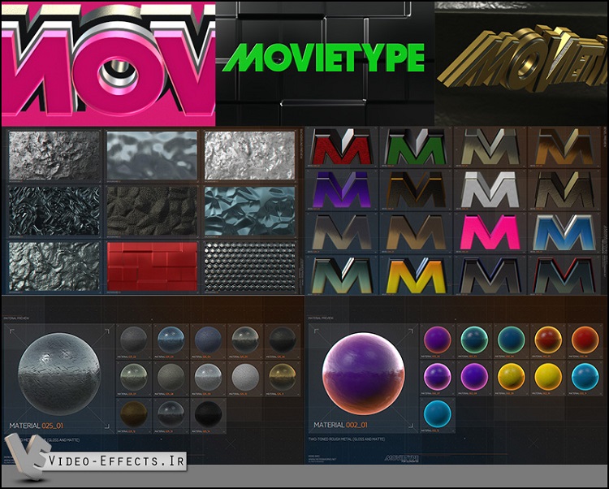
Task: Click the large Material 025_01 gray sphere
Action: pos(59,374)
